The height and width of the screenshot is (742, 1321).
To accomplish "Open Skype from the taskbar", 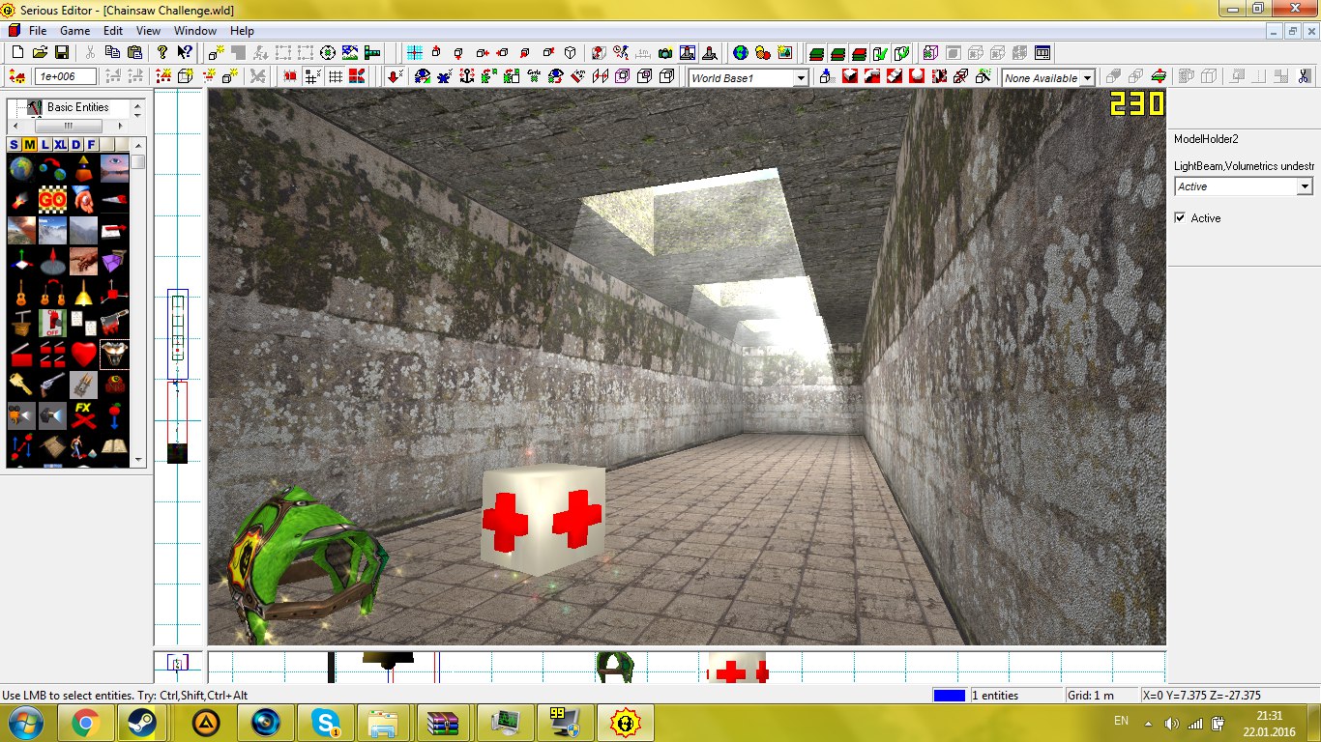I will click(x=325, y=723).
